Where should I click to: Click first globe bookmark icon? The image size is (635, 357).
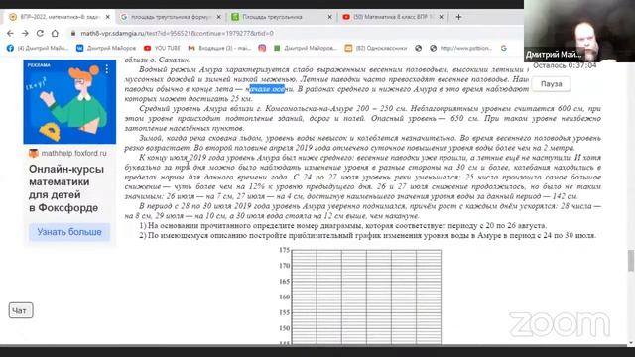(x=419, y=48)
